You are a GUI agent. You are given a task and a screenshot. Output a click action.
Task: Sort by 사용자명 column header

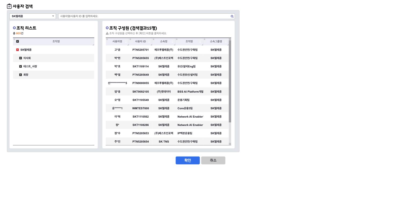117,41
